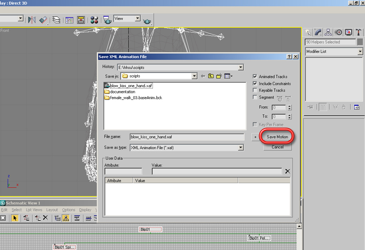Open the Display command panel
Screen dimensions: 365x250
(349, 32)
